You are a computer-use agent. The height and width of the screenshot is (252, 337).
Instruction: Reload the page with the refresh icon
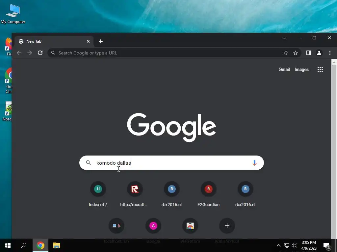[x=40, y=53]
